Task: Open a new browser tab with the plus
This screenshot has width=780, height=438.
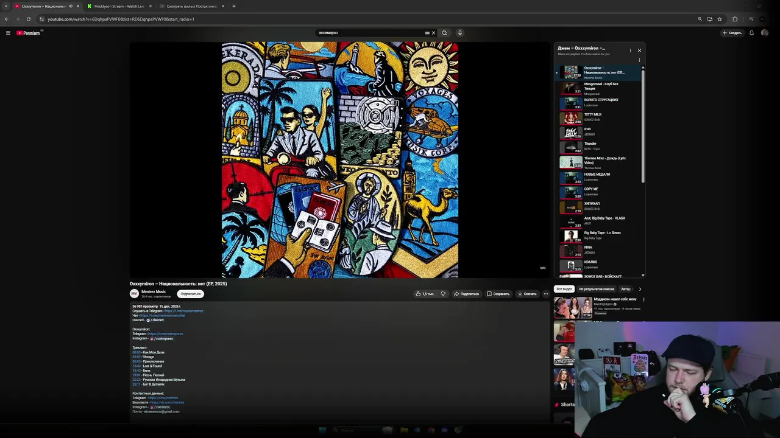Action: 234,6
